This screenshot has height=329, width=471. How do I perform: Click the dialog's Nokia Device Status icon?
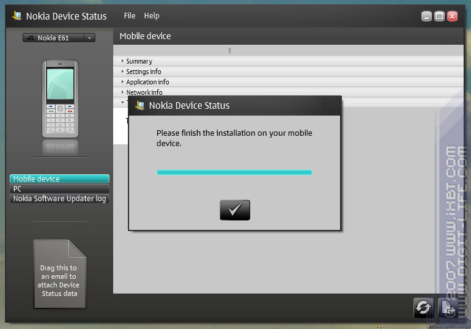pos(139,105)
